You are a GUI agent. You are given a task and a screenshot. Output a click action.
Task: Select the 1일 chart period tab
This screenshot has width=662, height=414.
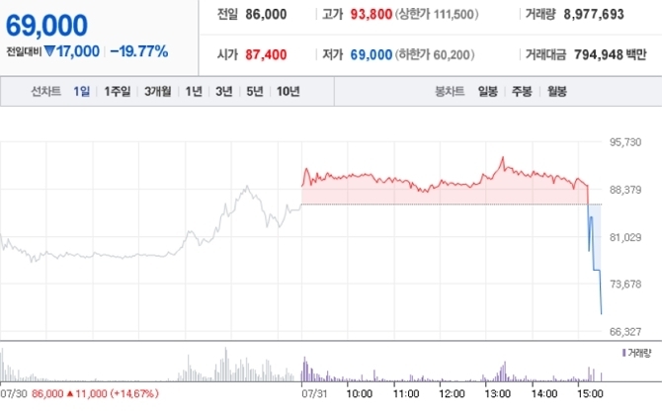[x=81, y=92]
